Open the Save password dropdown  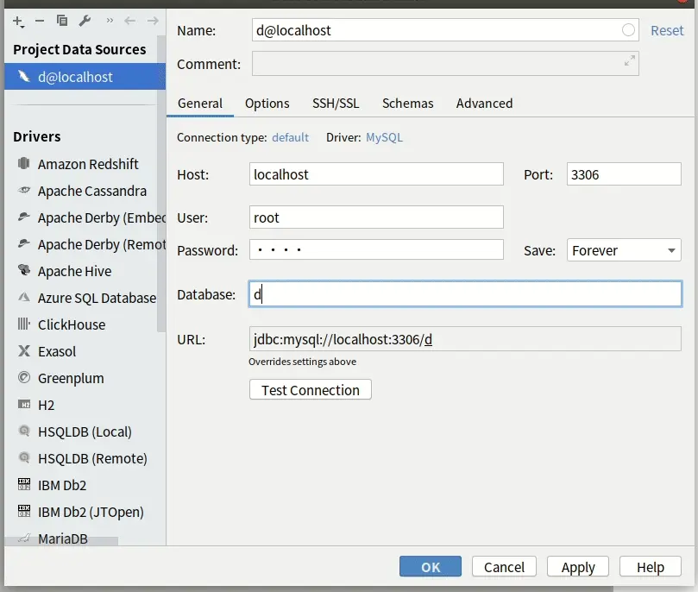tap(624, 250)
